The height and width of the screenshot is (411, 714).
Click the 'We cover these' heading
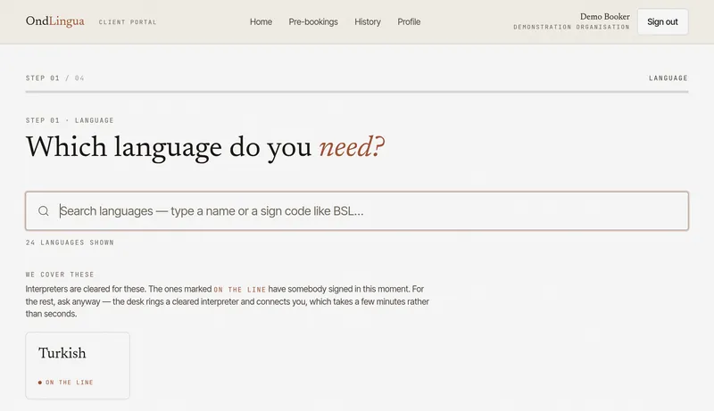pyautogui.click(x=60, y=275)
